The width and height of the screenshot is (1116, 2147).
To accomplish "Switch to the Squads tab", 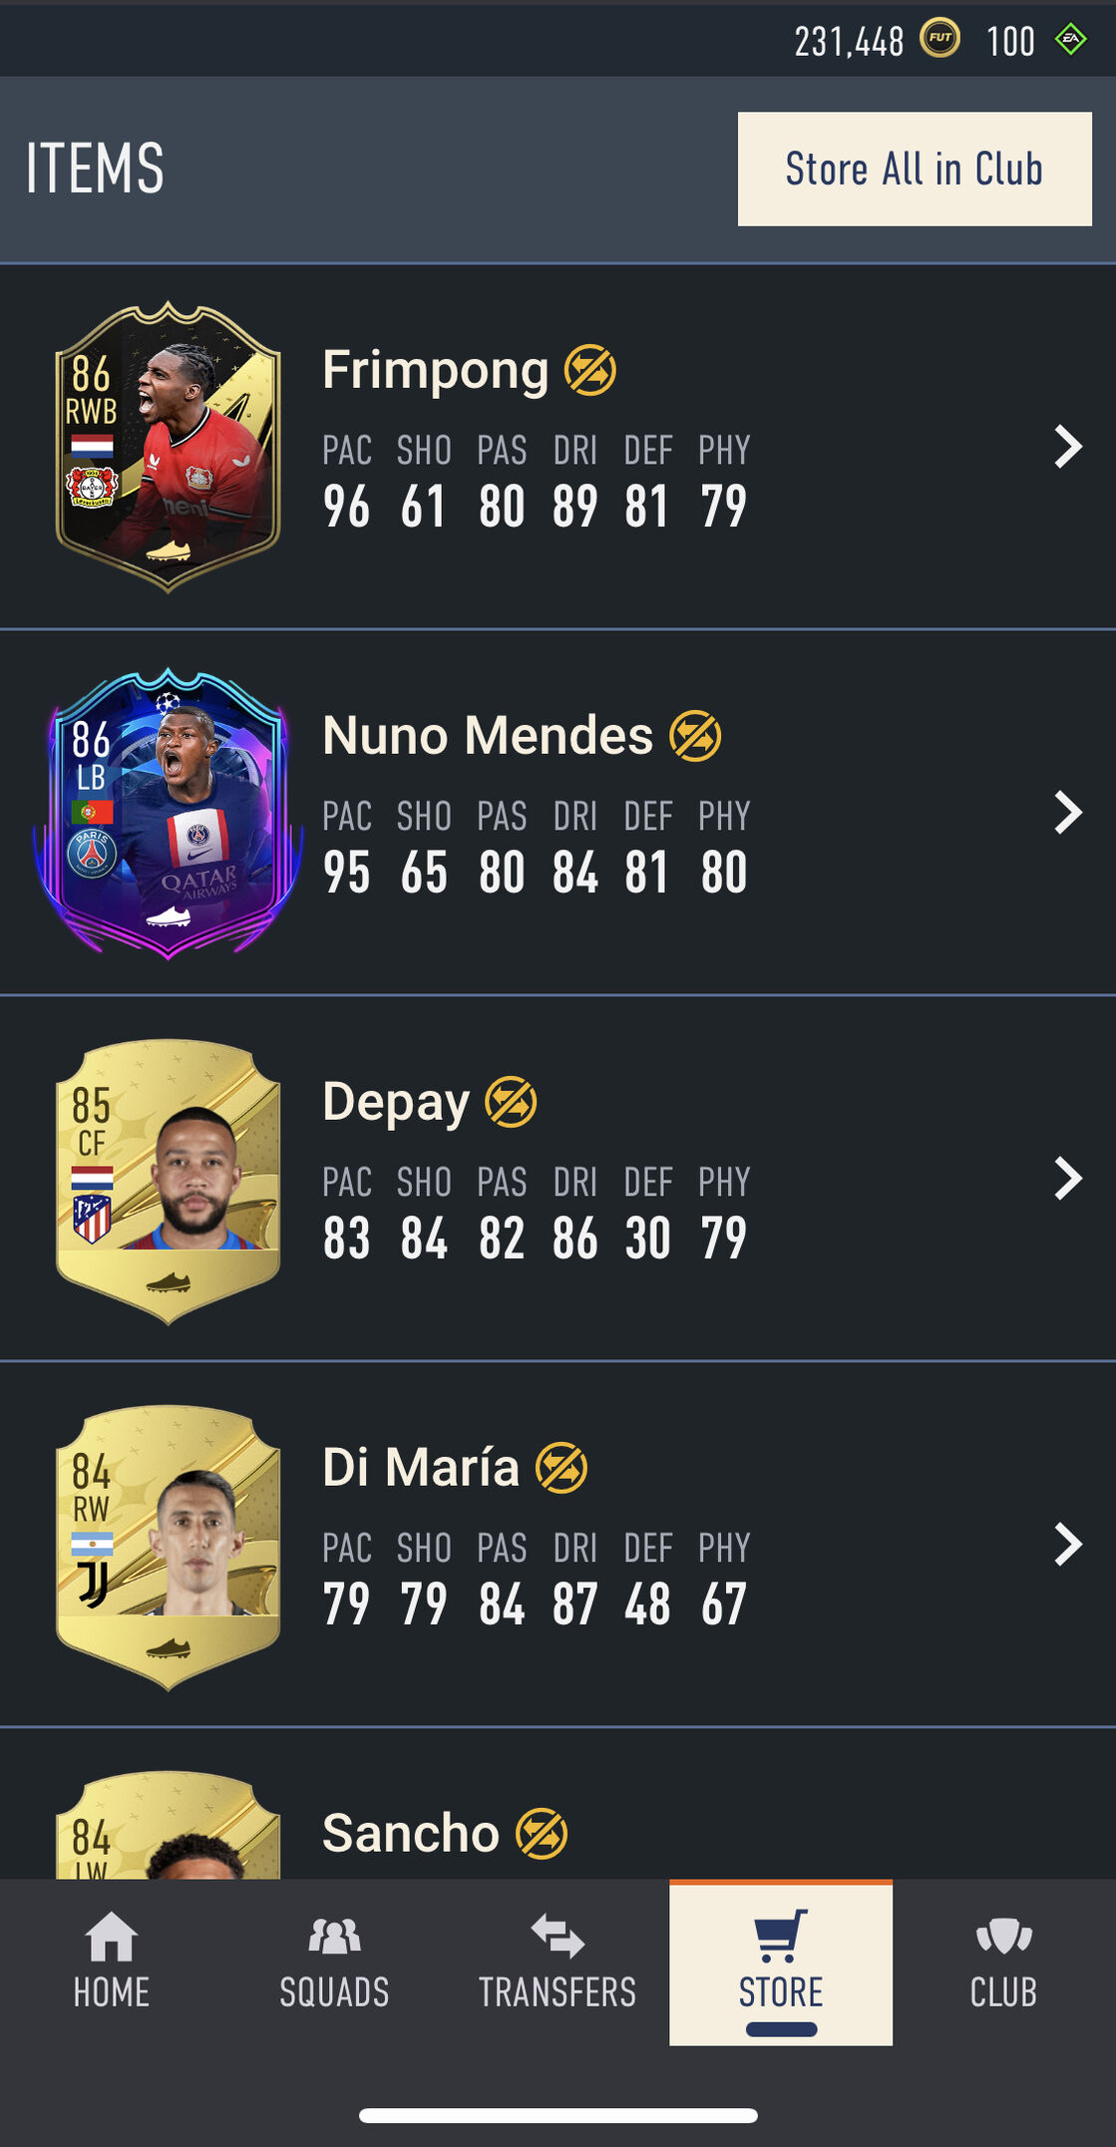I will 334,1962.
